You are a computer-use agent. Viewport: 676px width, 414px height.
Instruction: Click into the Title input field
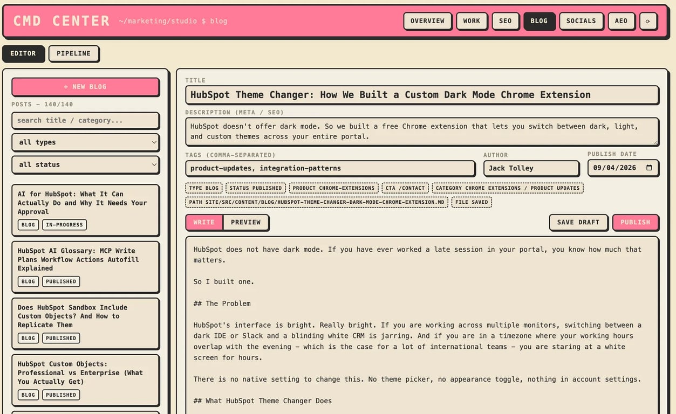coord(422,95)
